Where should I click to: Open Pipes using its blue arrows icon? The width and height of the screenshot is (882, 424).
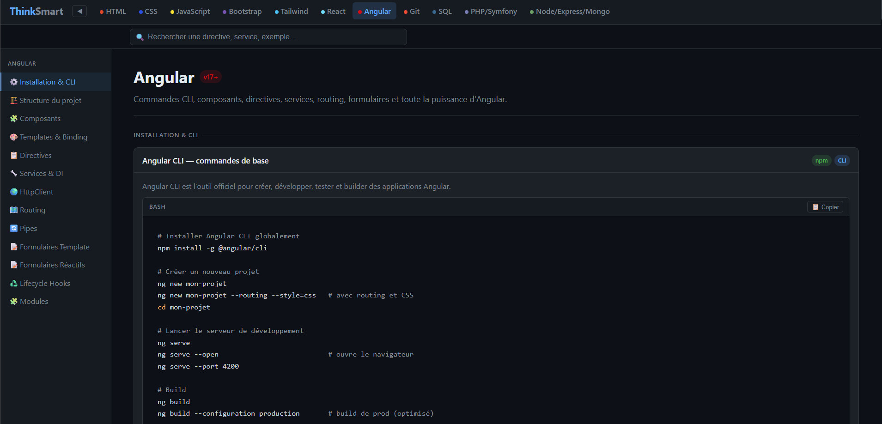click(14, 229)
